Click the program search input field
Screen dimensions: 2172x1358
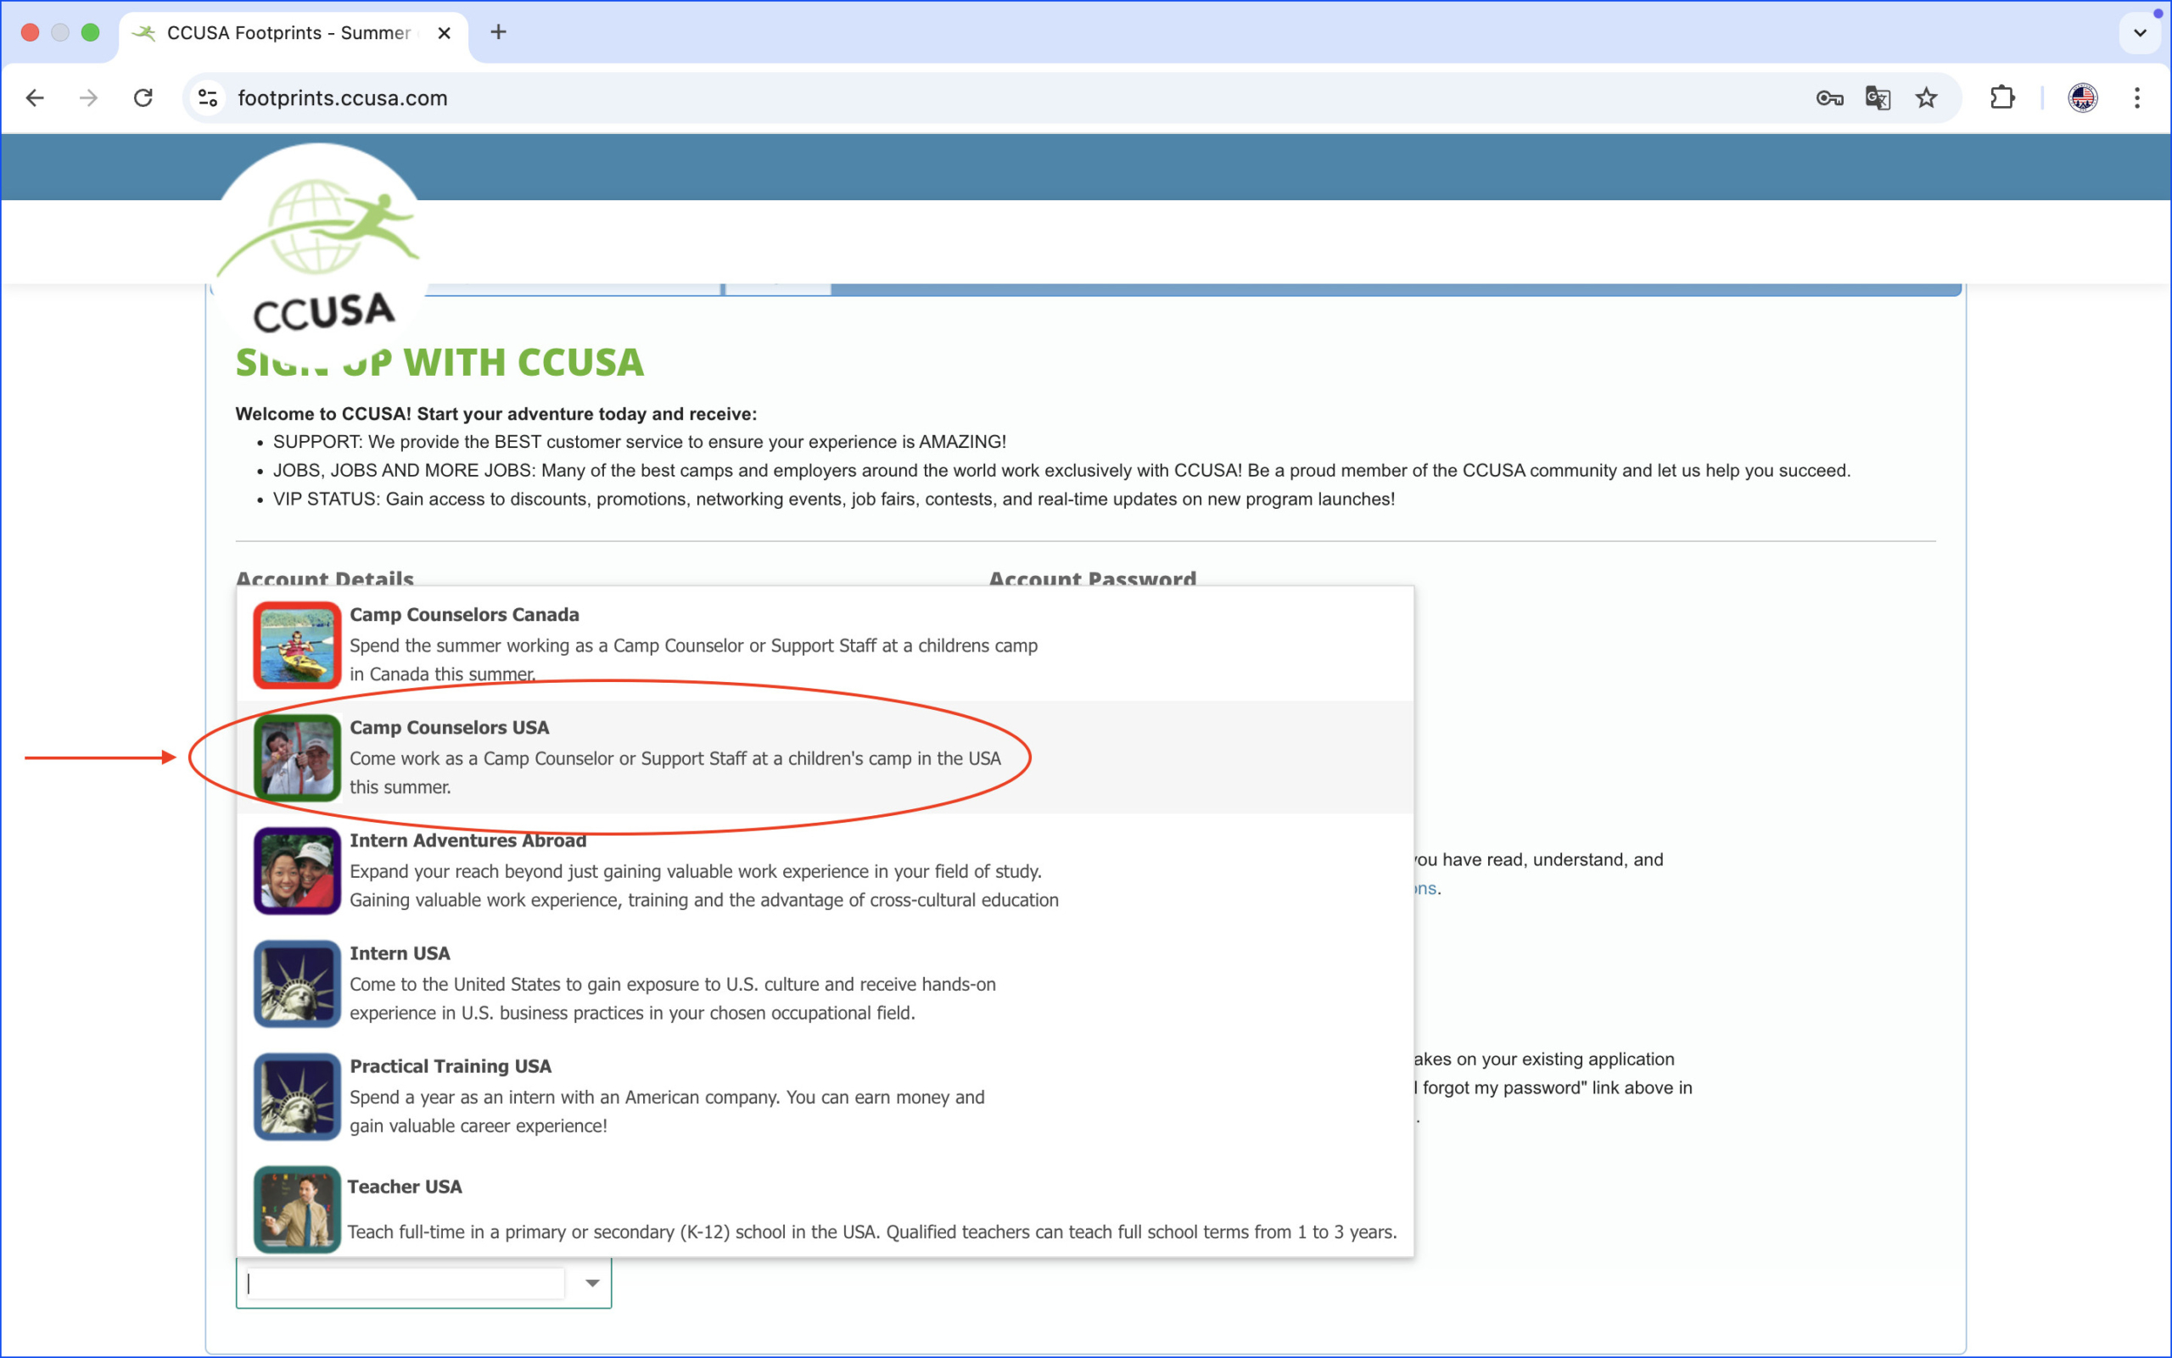click(404, 1283)
